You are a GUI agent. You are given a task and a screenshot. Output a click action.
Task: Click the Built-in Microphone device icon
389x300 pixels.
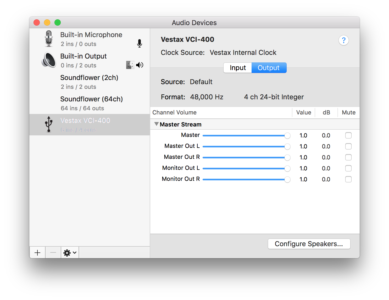pyautogui.click(x=49, y=39)
